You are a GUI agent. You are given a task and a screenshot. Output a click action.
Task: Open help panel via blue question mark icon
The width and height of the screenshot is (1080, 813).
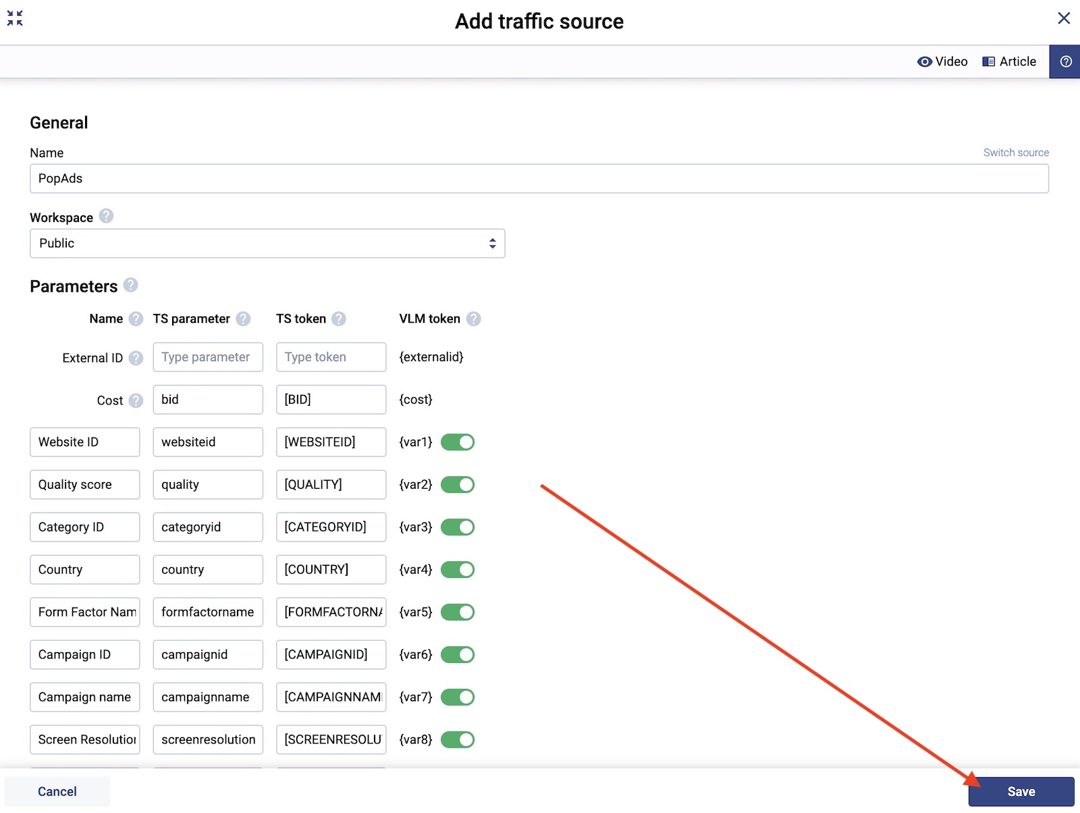tap(1066, 61)
